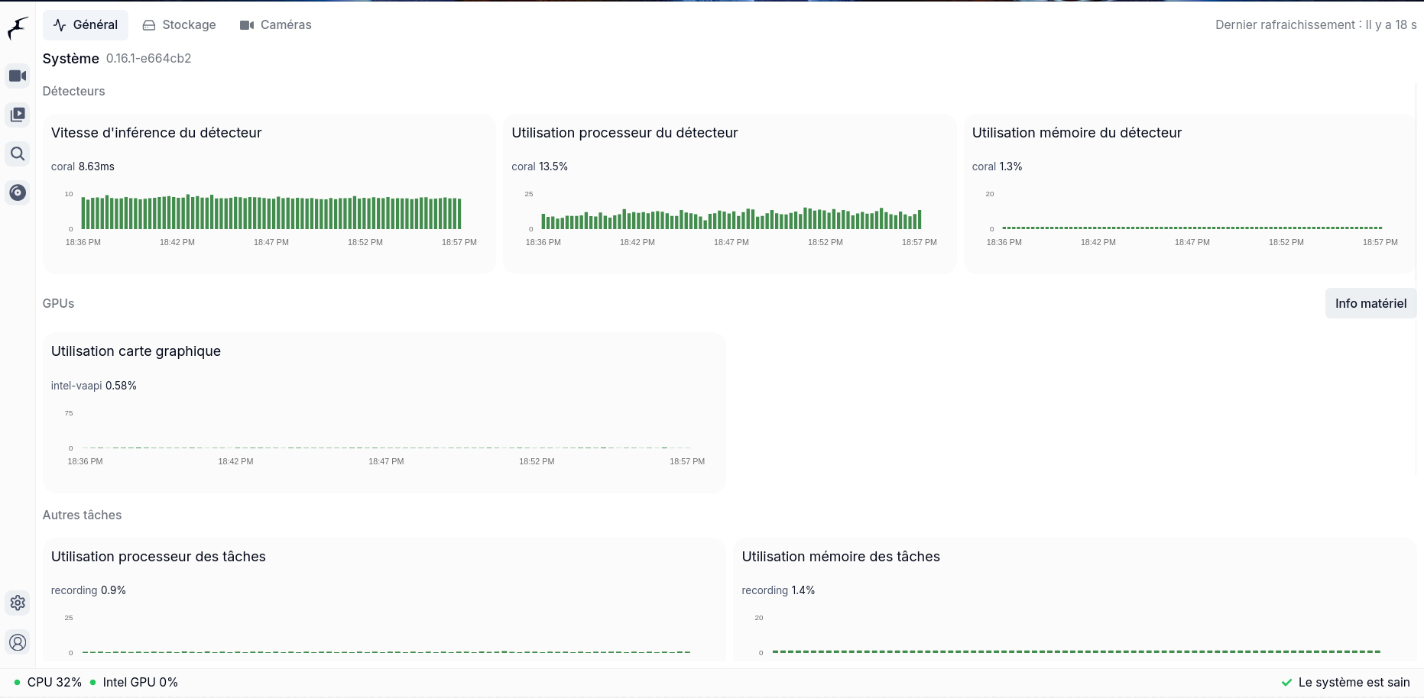Click the Frigate bird logo
Screen dimensions: 1424x698
tap(18, 28)
